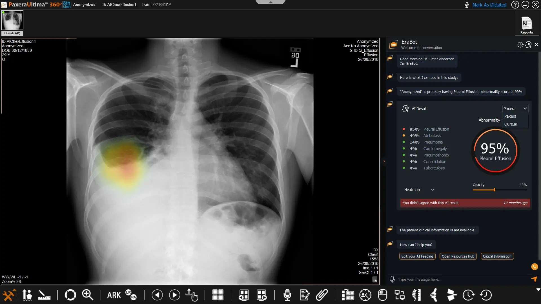The width and height of the screenshot is (541, 304).
Task: Click the LR/PA orientation icon
Action: tap(131, 295)
